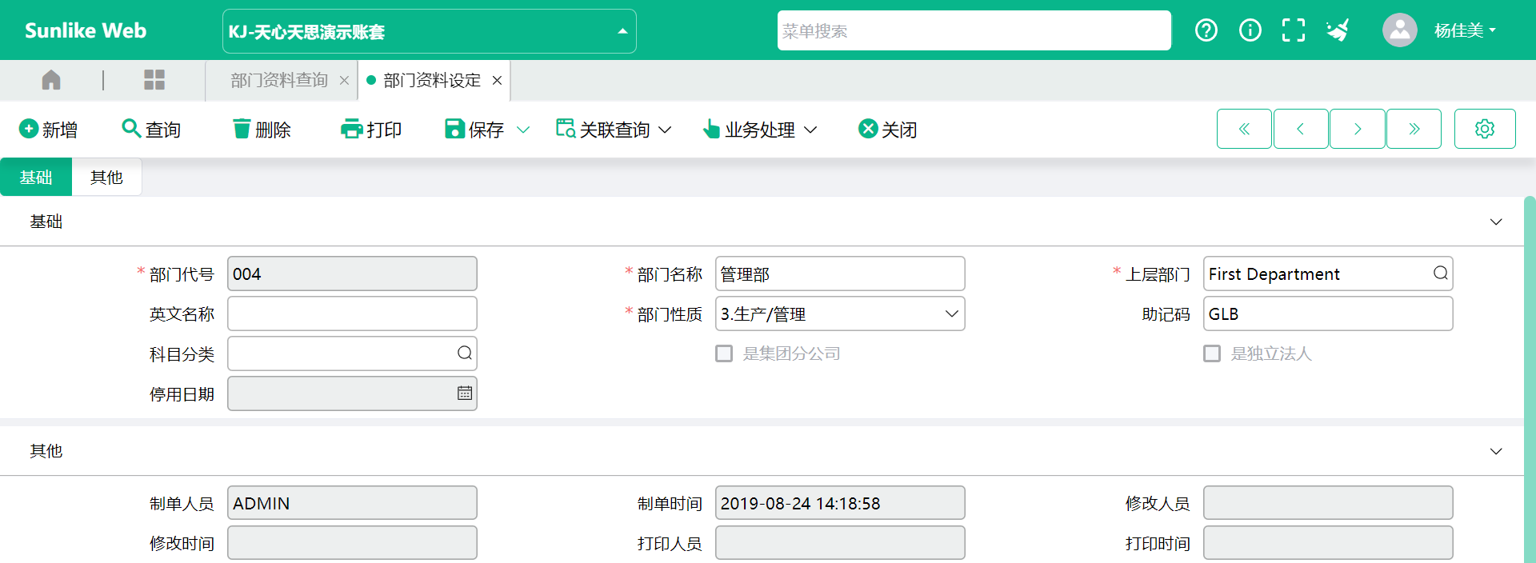Check the 是独立法人 checkbox
This screenshot has width=1536, height=563.
pyautogui.click(x=1212, y=353)
